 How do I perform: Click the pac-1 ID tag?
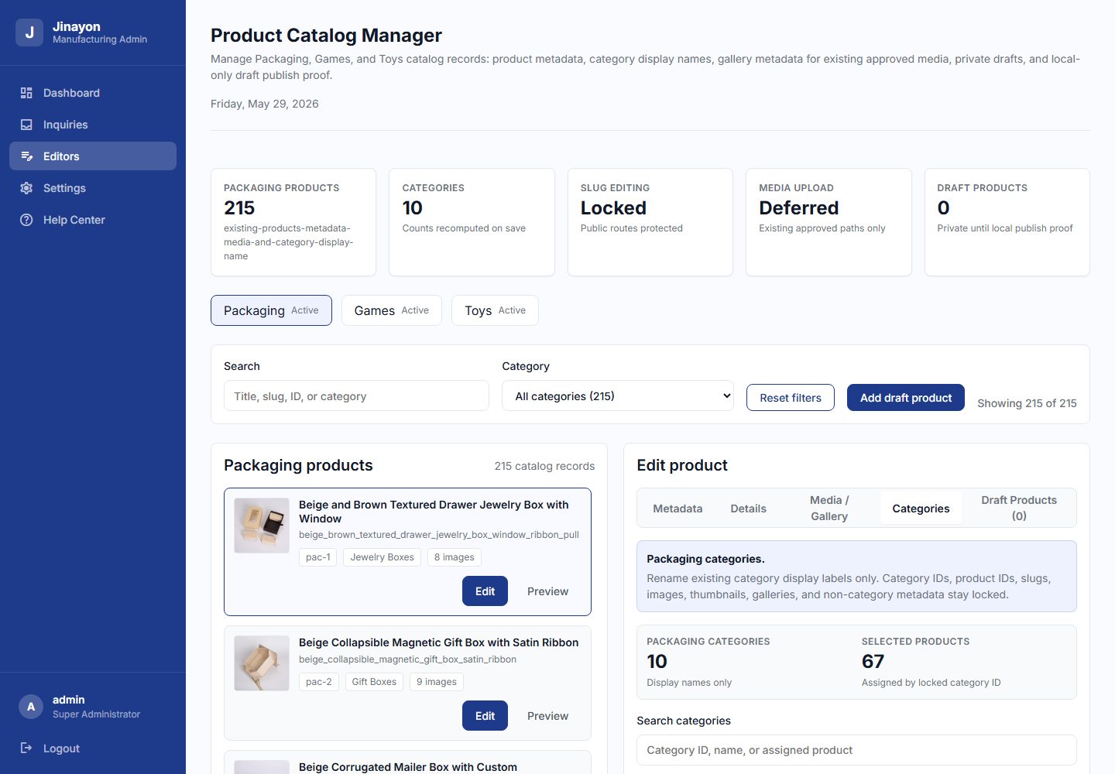318,557
